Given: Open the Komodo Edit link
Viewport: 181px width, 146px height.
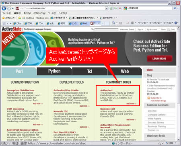Looking at the screenshot, I should click(107, 109).
